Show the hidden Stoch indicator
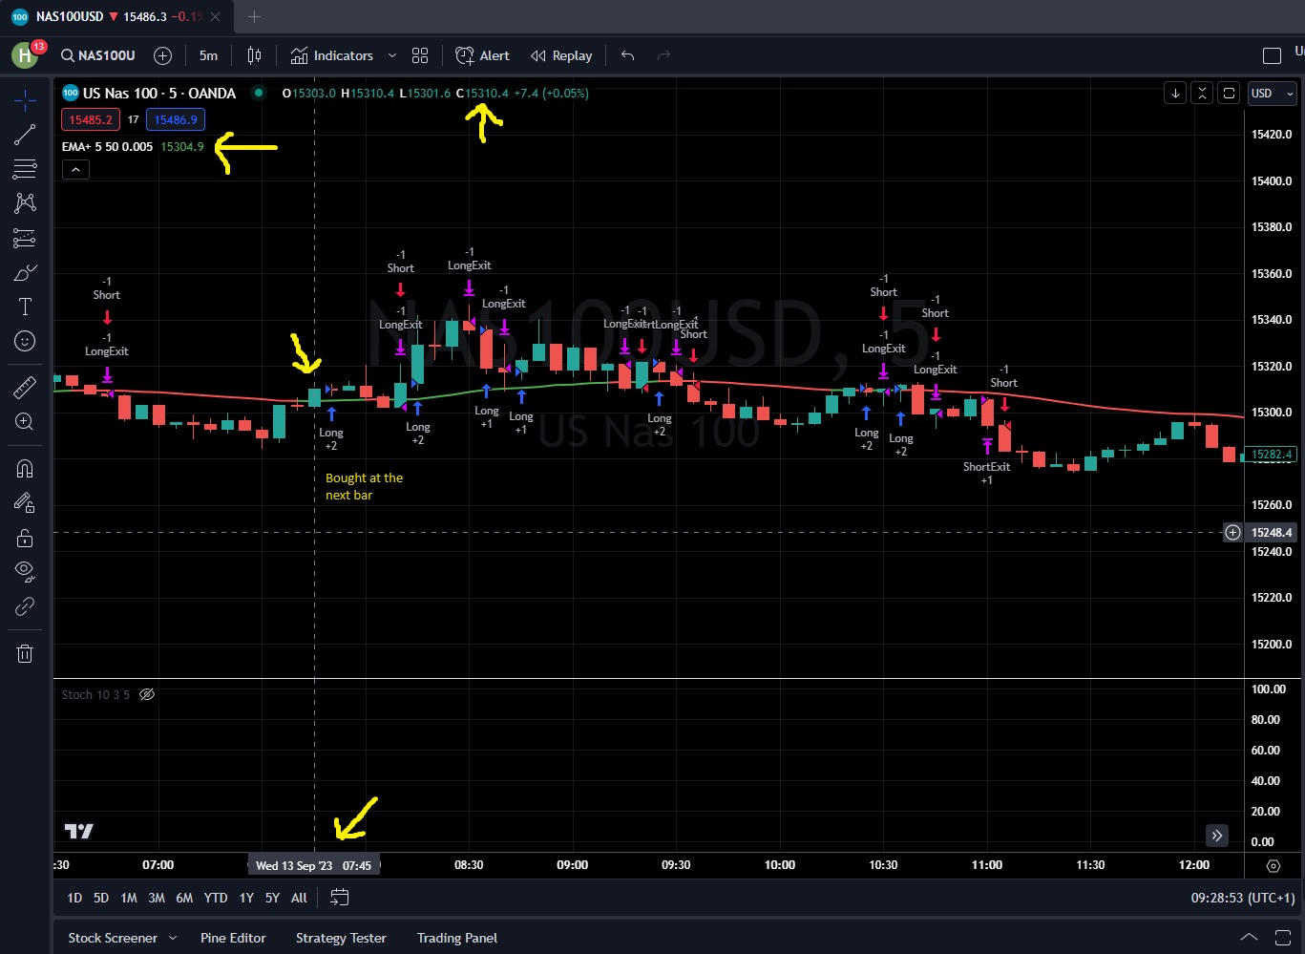Image resolution: width=1305 pixels, height=954 pixels. click(x=147, y=694)
